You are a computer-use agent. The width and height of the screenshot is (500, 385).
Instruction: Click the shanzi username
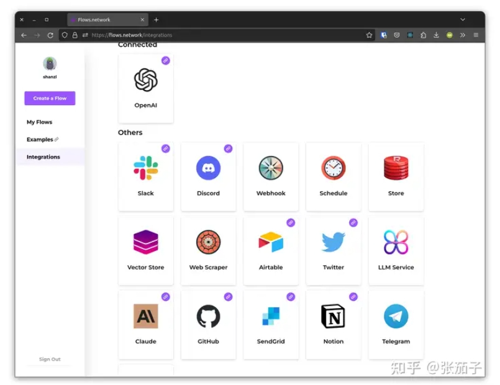tap(50, 77)
